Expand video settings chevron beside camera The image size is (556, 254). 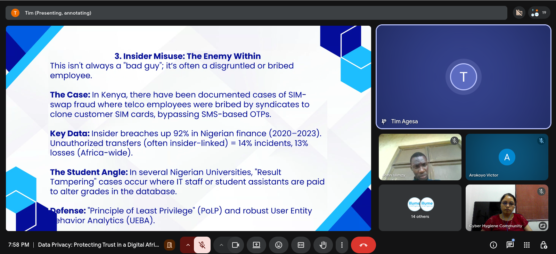click(221, 245)
